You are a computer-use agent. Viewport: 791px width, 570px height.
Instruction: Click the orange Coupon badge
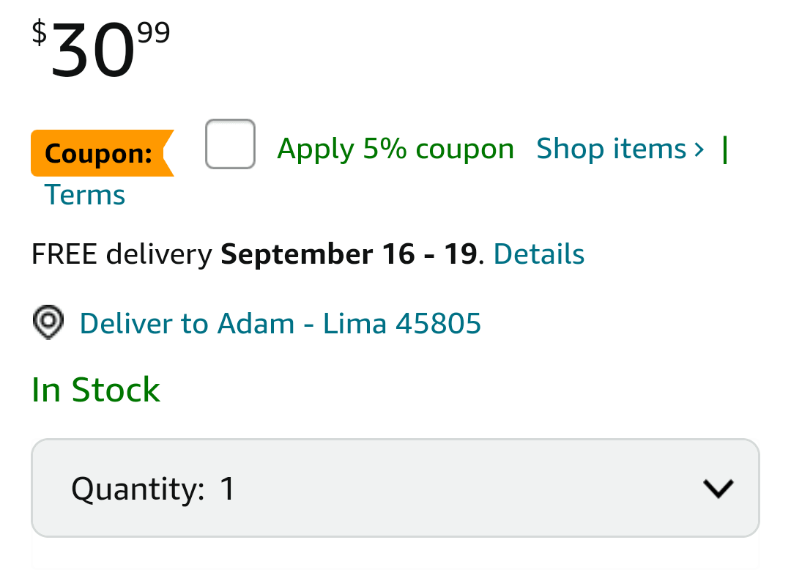coord(103,153)
